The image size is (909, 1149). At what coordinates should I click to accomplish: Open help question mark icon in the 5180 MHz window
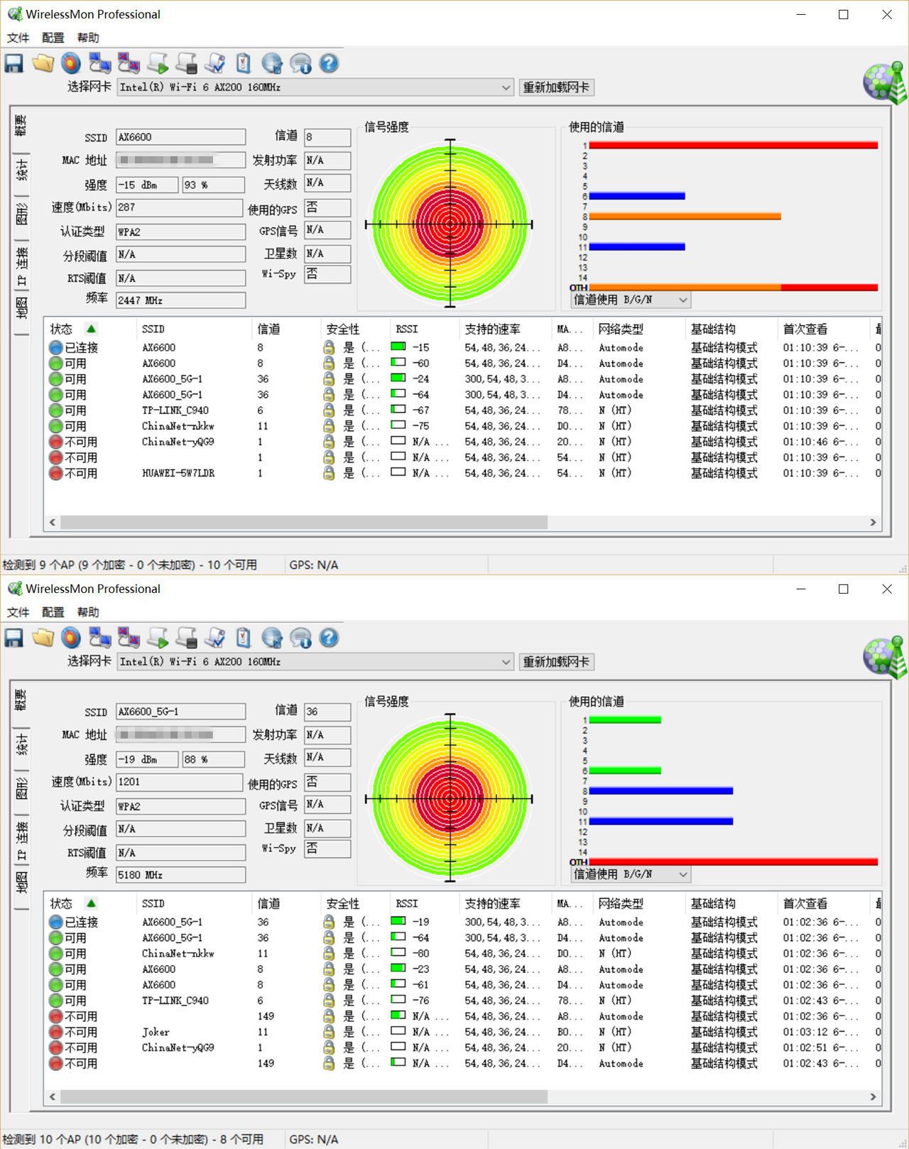coord(329,638)
